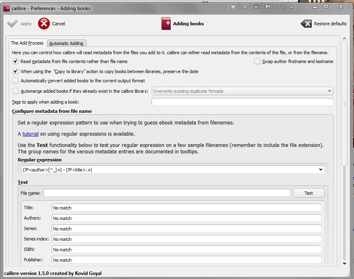Toggle preserve the date on Copy to library

click(15, 71)
